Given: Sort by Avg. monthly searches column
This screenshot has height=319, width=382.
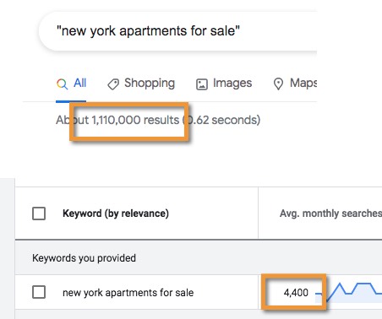Looking at the screenshot, I should (x=330, y=214).
